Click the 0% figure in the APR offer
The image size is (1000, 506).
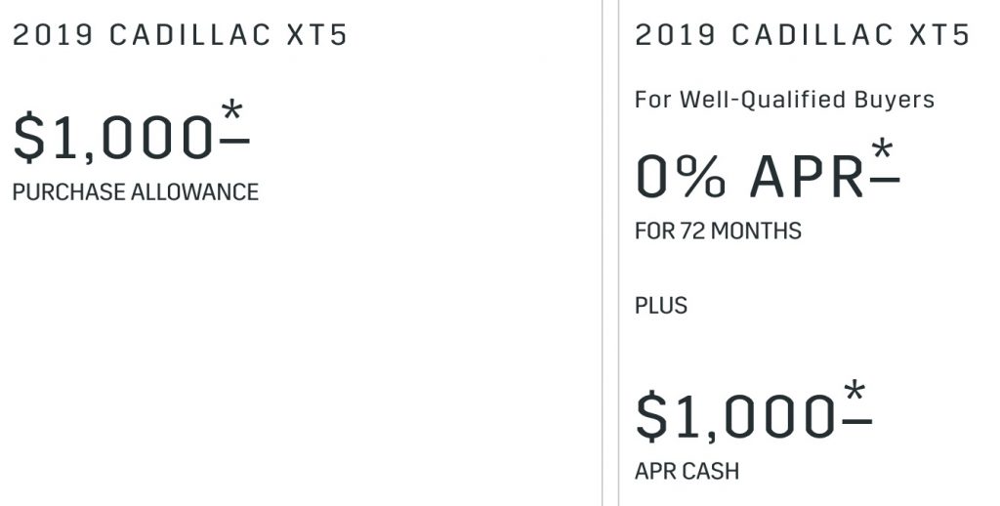[x=681, y=177]
